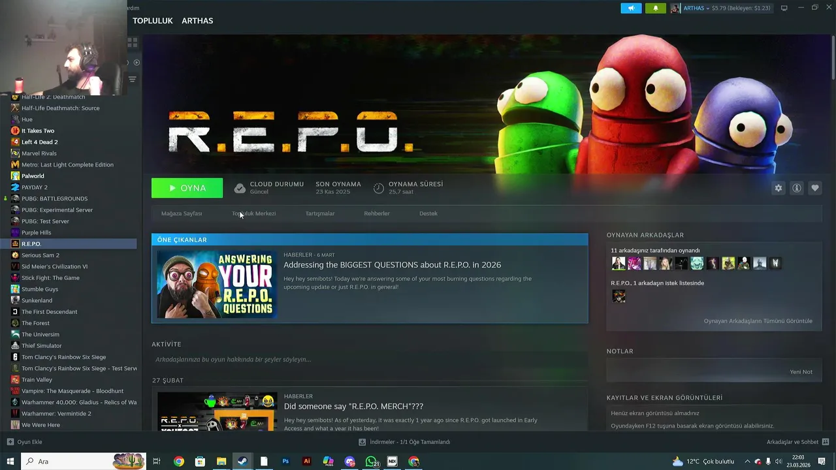Click first friend avatar in Oynayan Arkadaşlar

[x=619, y=264]
